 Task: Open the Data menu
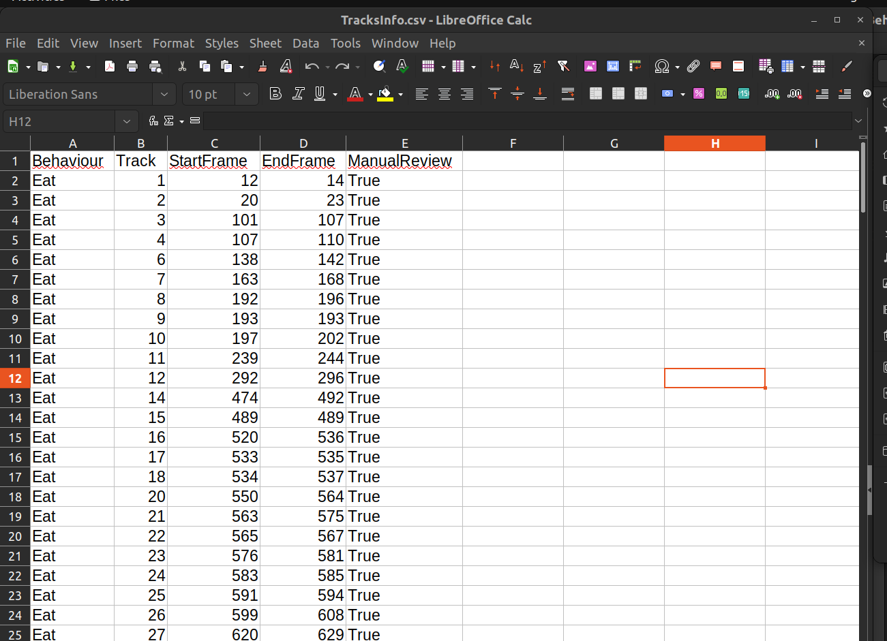click(x=305, y=43)
